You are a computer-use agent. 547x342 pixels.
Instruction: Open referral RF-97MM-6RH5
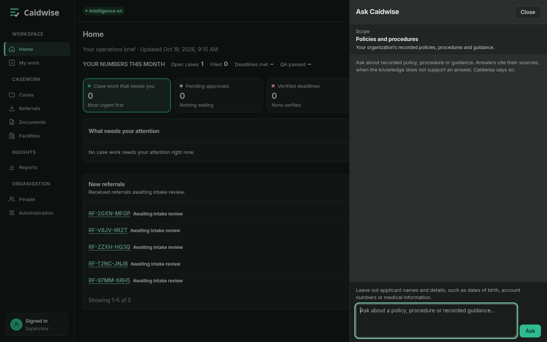109,280
